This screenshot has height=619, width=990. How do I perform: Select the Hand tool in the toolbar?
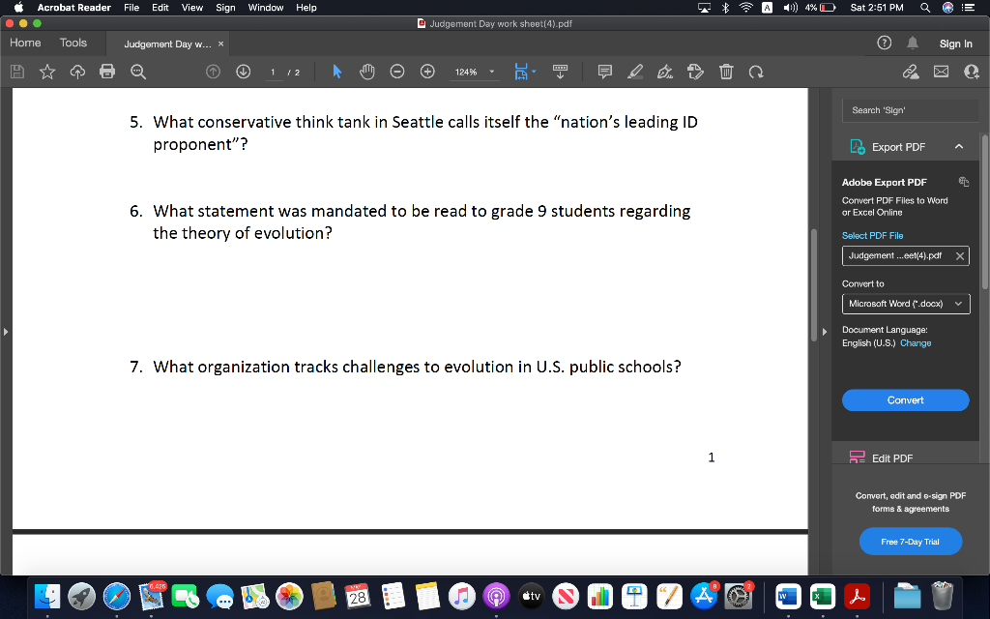[x=367, y=71]
